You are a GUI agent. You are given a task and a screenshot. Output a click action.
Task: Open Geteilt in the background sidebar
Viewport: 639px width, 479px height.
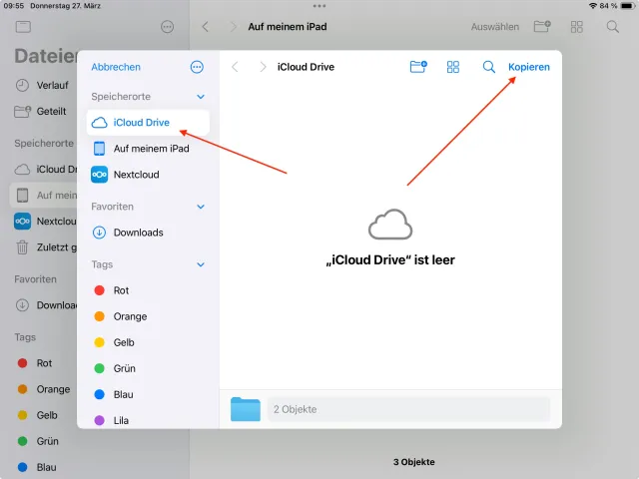pos(45,111)
